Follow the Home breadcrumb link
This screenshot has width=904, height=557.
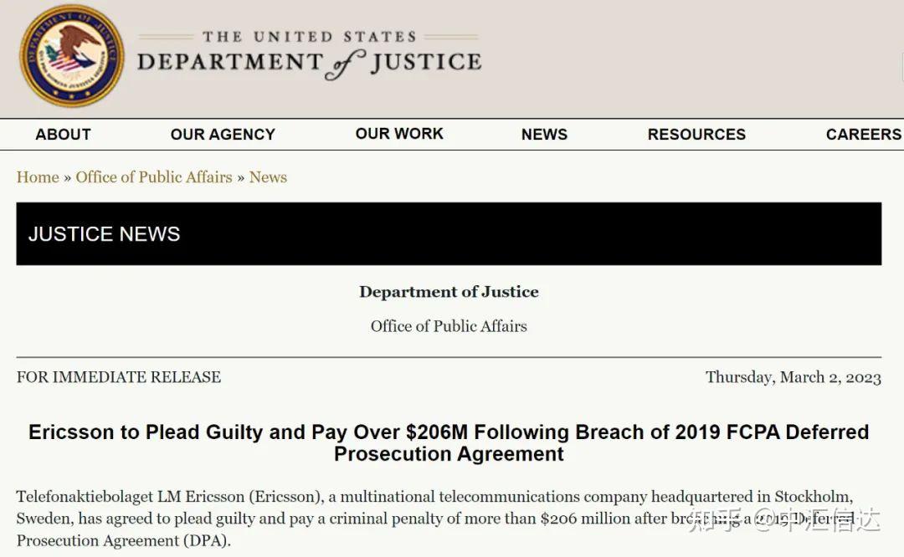pyautogui.click(x=38, y=177)
